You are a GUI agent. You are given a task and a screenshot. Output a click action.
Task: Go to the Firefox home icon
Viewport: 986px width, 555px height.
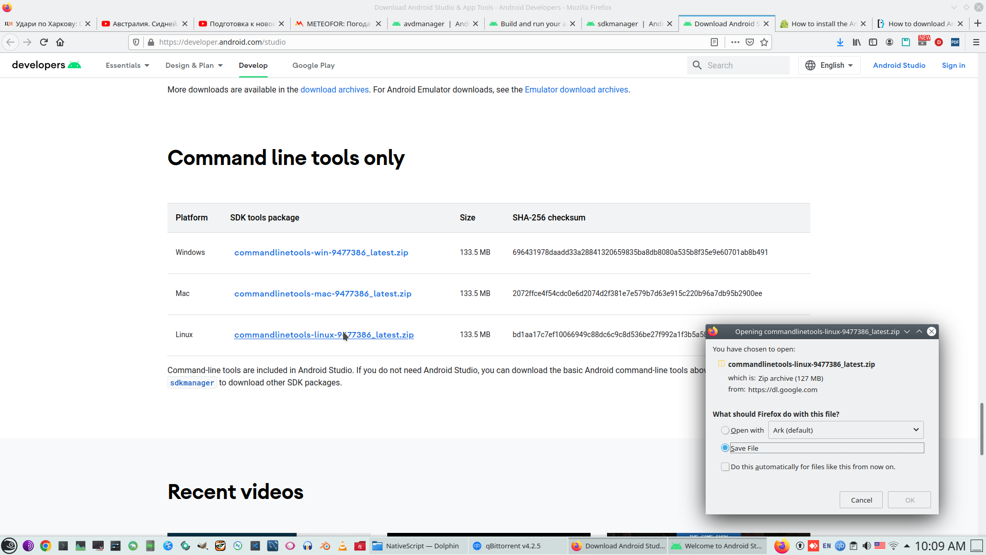tap(60, 42)
